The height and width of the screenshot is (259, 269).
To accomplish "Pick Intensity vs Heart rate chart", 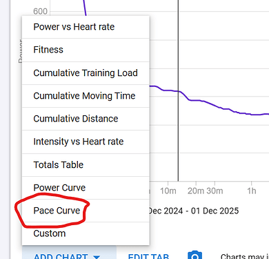I will tap(86, 142).
